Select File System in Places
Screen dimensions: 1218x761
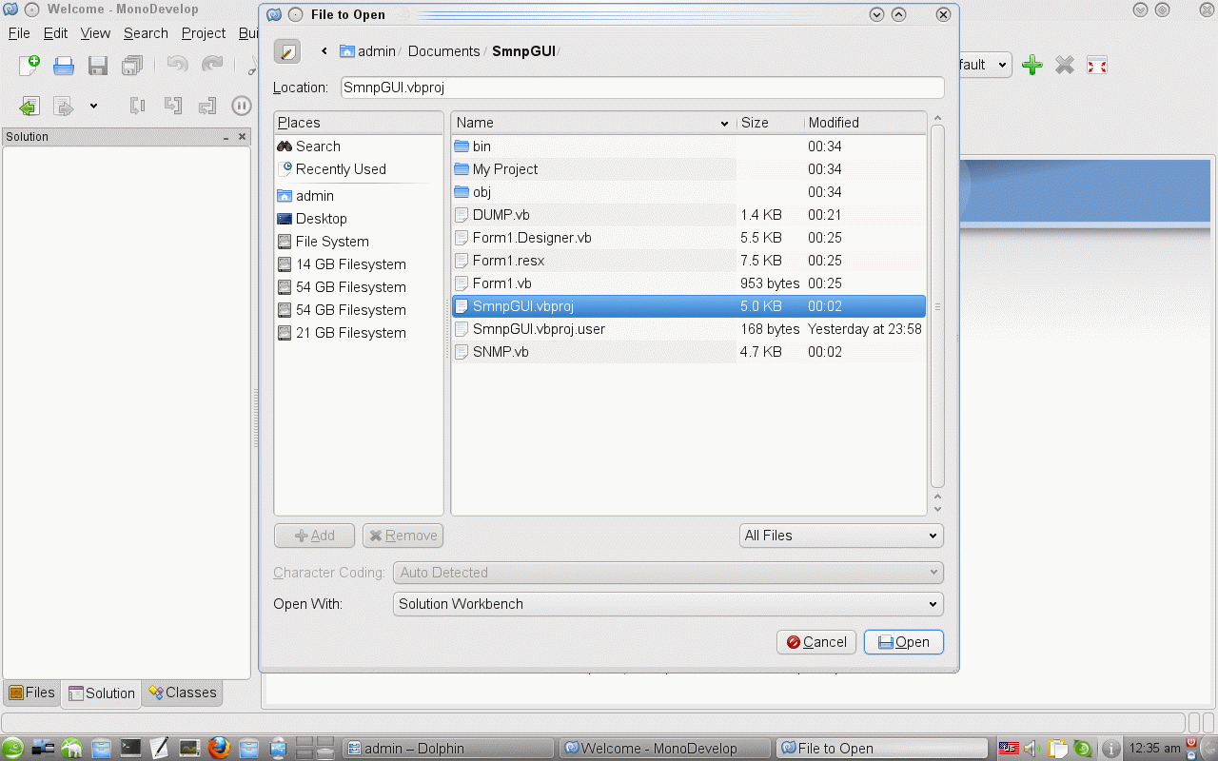click(359, 242)
